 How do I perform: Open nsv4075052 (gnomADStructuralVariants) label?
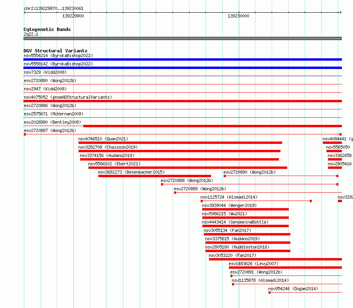coord(68,97)
